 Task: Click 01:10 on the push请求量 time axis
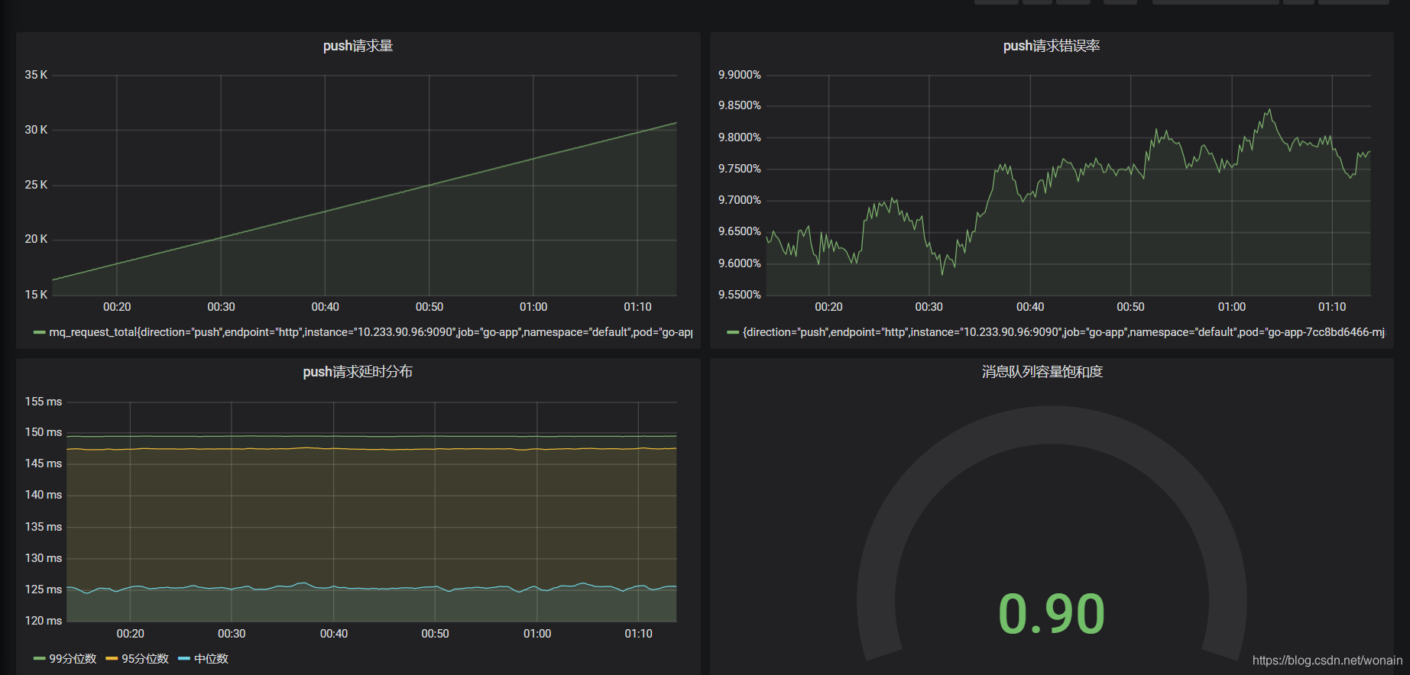pos(637,307)
